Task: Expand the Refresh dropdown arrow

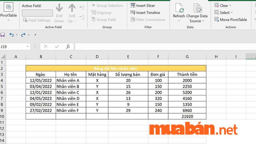Action: [179, 21]
